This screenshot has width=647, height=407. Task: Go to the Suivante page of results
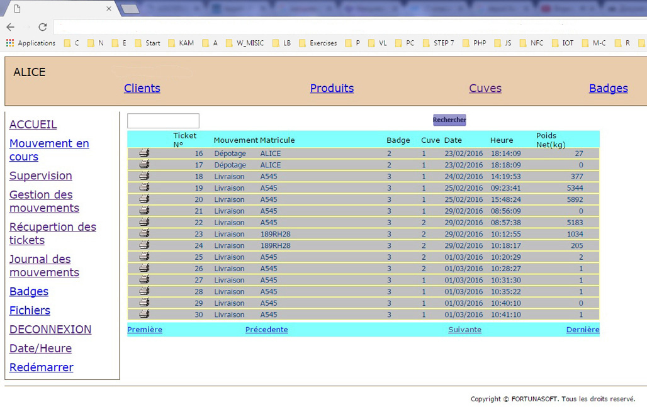click(464, 330)
